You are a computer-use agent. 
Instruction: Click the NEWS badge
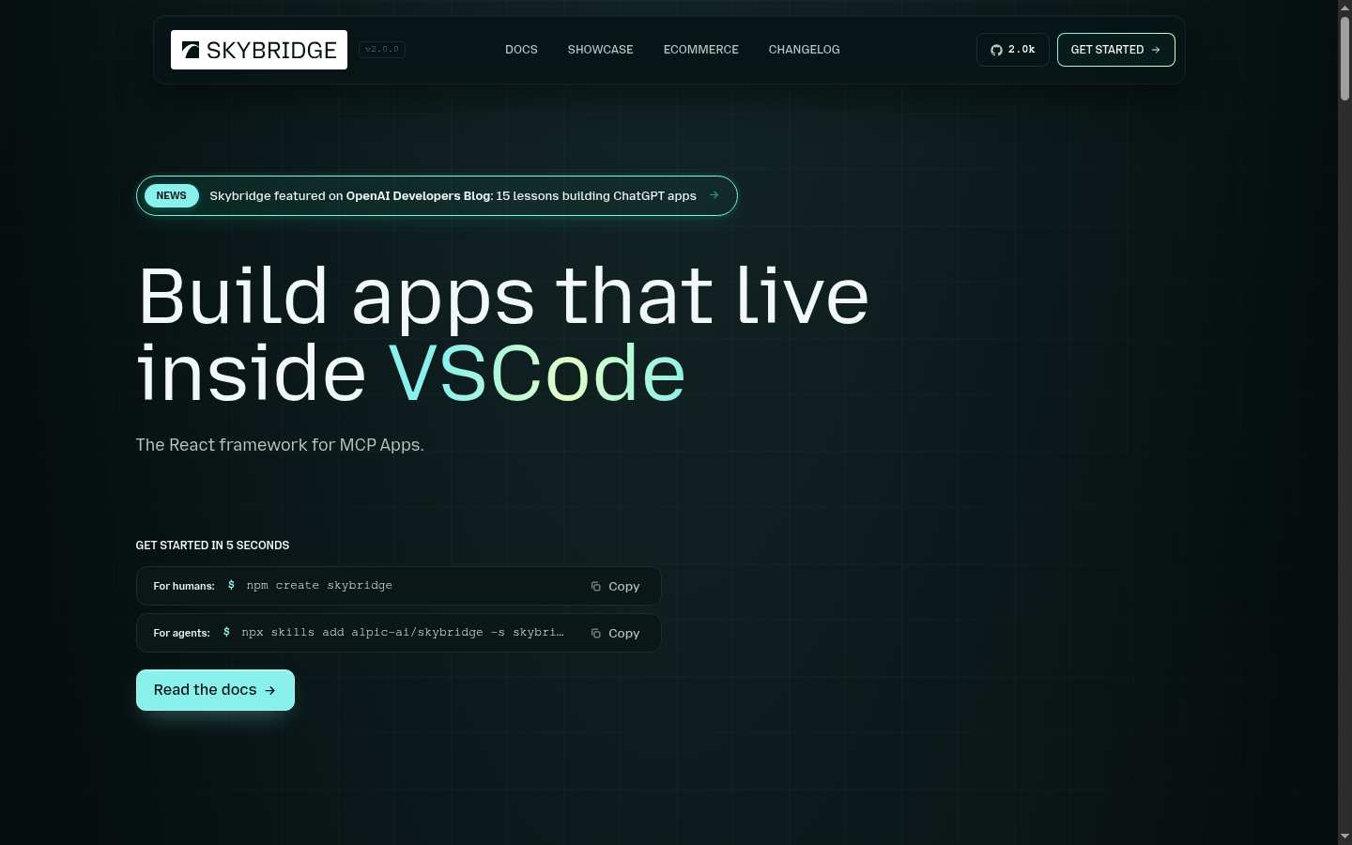tap(171, 195)
